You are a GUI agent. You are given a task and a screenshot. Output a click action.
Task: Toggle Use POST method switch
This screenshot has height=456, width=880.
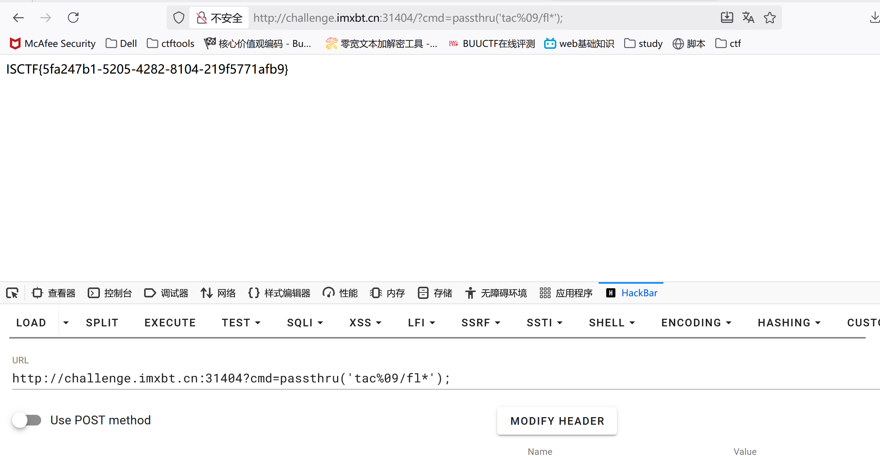pyautogui.click(x=27, y=420)
